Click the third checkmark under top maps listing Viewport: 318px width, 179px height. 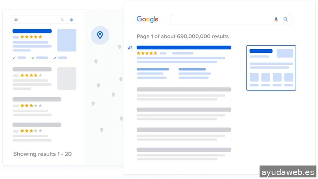tap(55, 58)
